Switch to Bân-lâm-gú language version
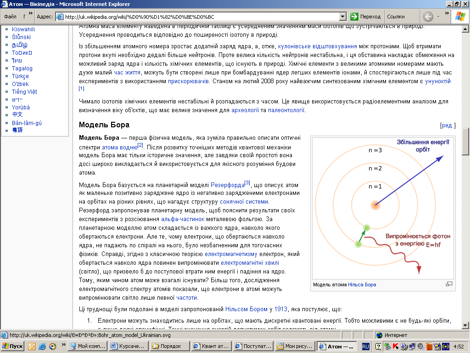This screenshot has width=470, height=353. pos(27,123)
